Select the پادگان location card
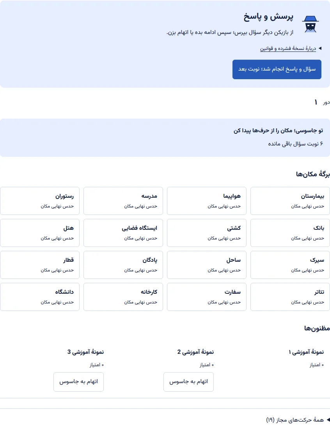The width and height of the screenshot is (330, 426). pyautogui.click(x=123, y=265)
